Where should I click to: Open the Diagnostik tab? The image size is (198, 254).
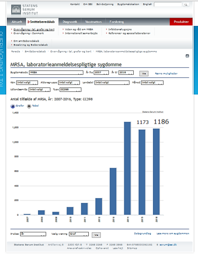[70, 22]
